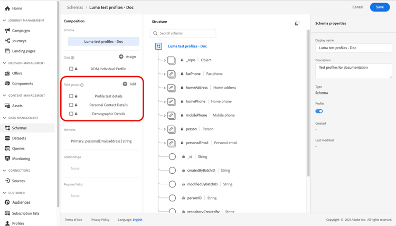Toggle the Profile switch off
The width and height of the screenshot is (396, 226).
[319, 111]
